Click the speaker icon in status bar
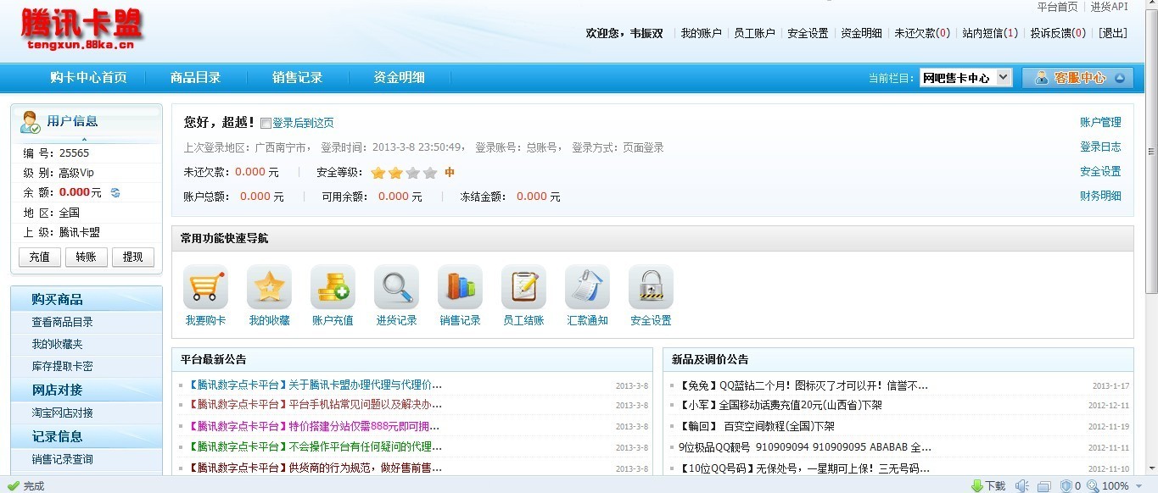Viewport: 1158px width, 493px height. 1021,485
